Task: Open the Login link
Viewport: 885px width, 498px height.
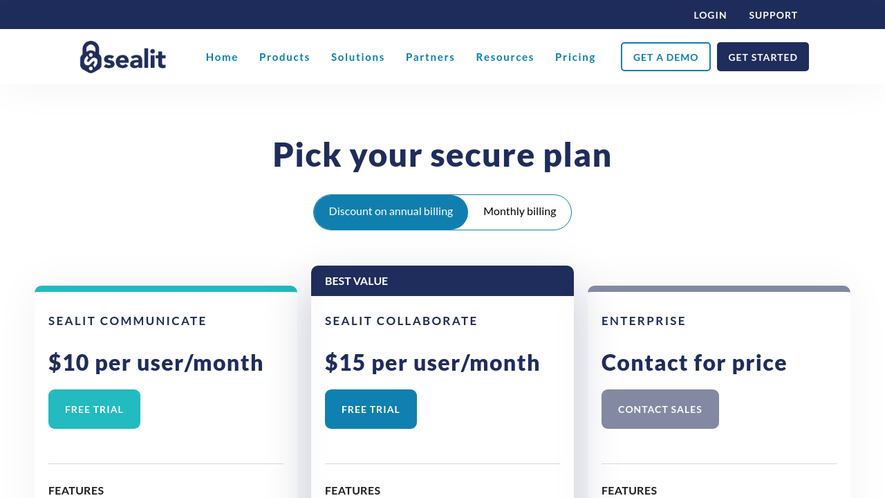Action: (710, 15)
